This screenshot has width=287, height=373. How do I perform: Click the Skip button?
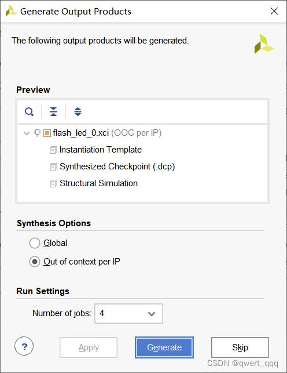240,347
